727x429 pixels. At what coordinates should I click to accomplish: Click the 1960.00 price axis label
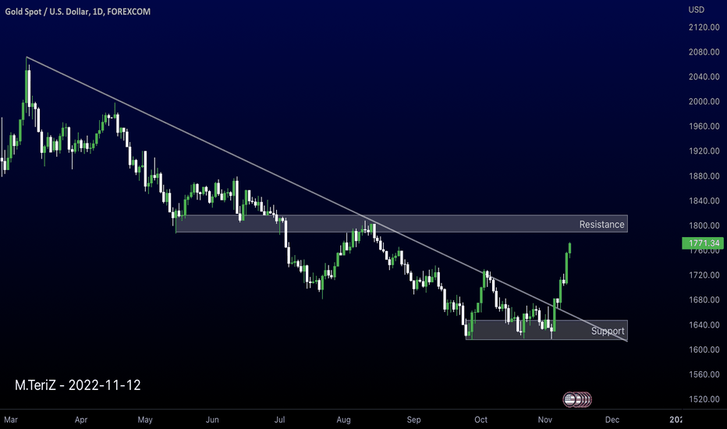pos(704,126)
